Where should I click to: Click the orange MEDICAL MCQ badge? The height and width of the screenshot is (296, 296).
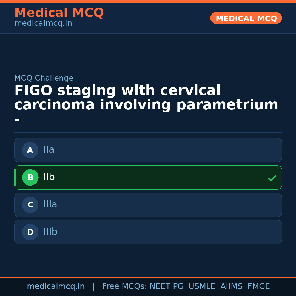point(246,18)
